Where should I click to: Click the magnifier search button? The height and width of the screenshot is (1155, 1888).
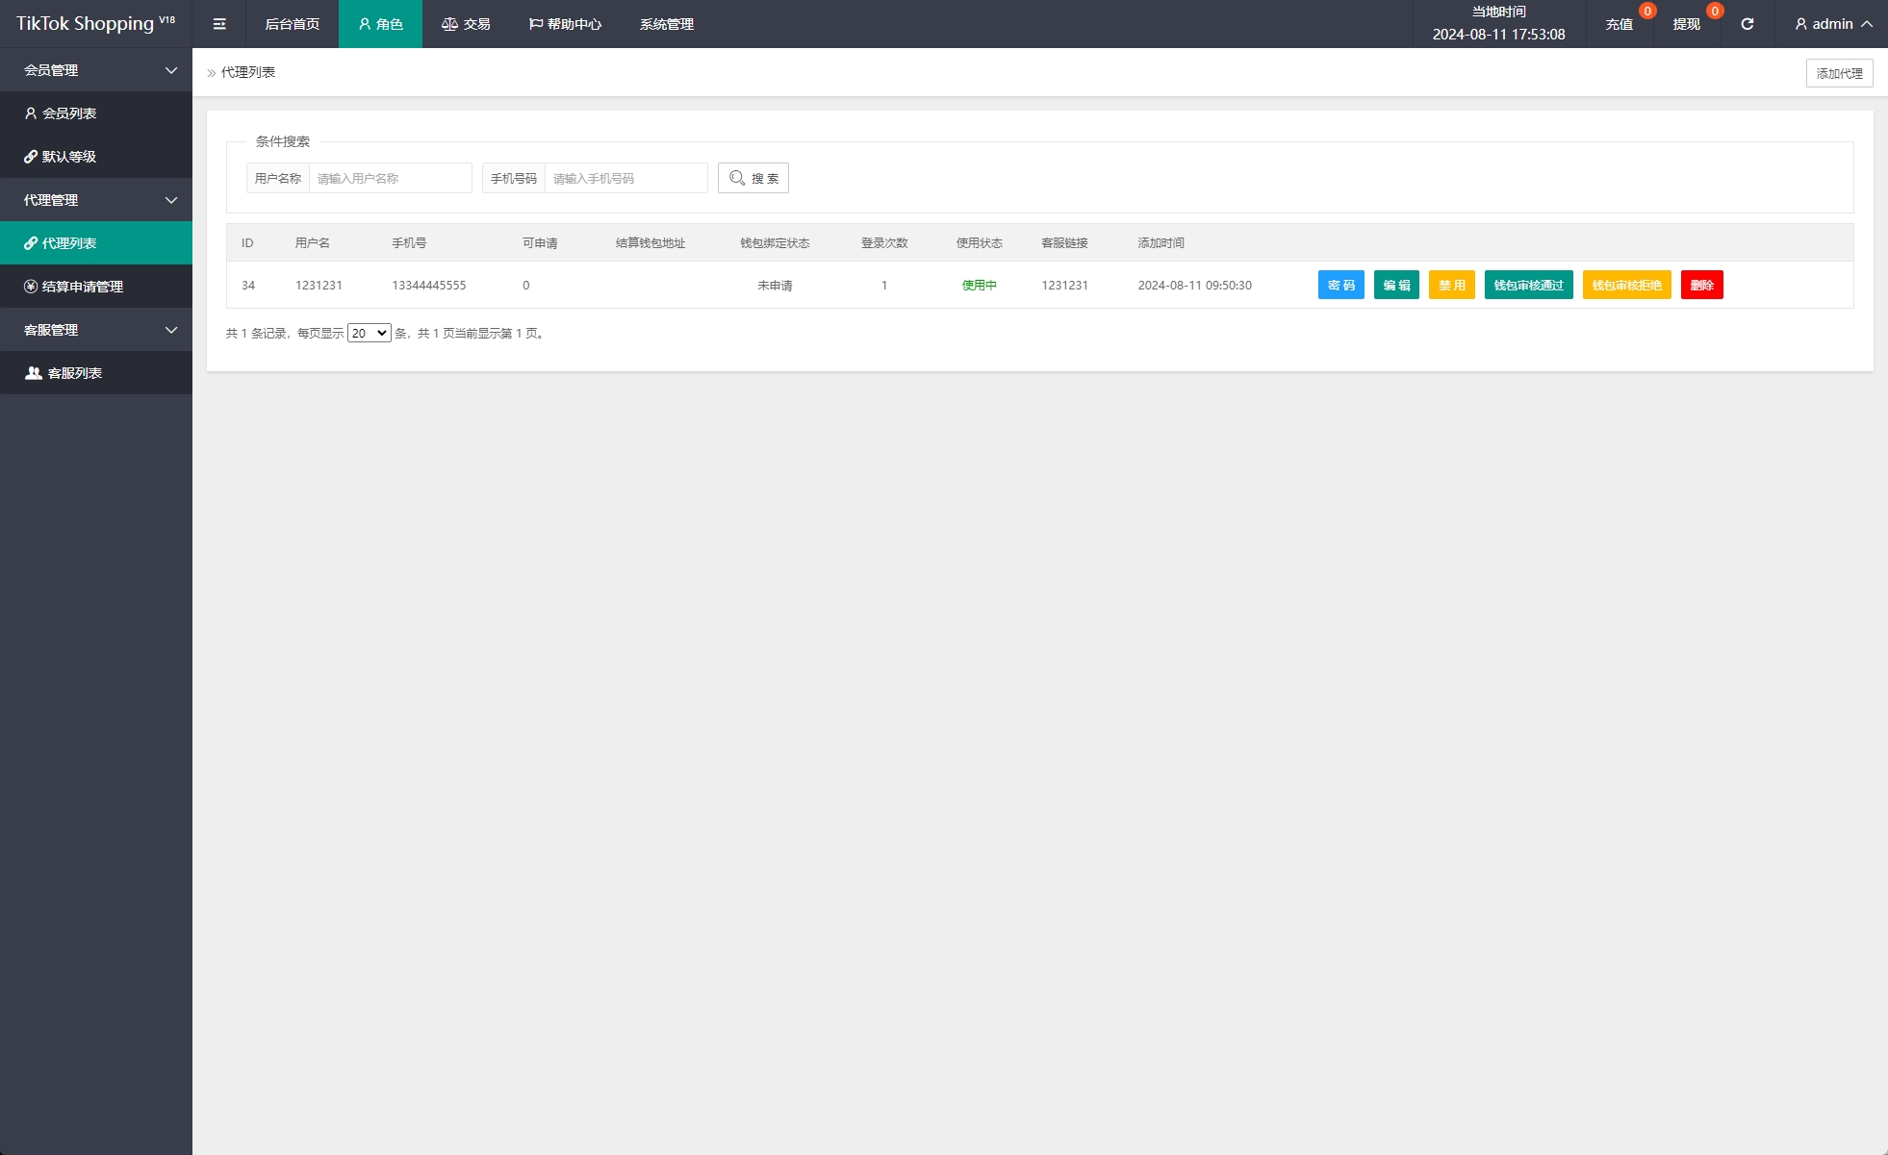point(753,178)
